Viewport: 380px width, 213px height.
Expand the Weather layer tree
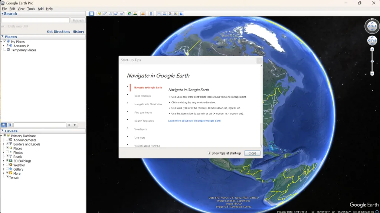[x=3, y=165]
